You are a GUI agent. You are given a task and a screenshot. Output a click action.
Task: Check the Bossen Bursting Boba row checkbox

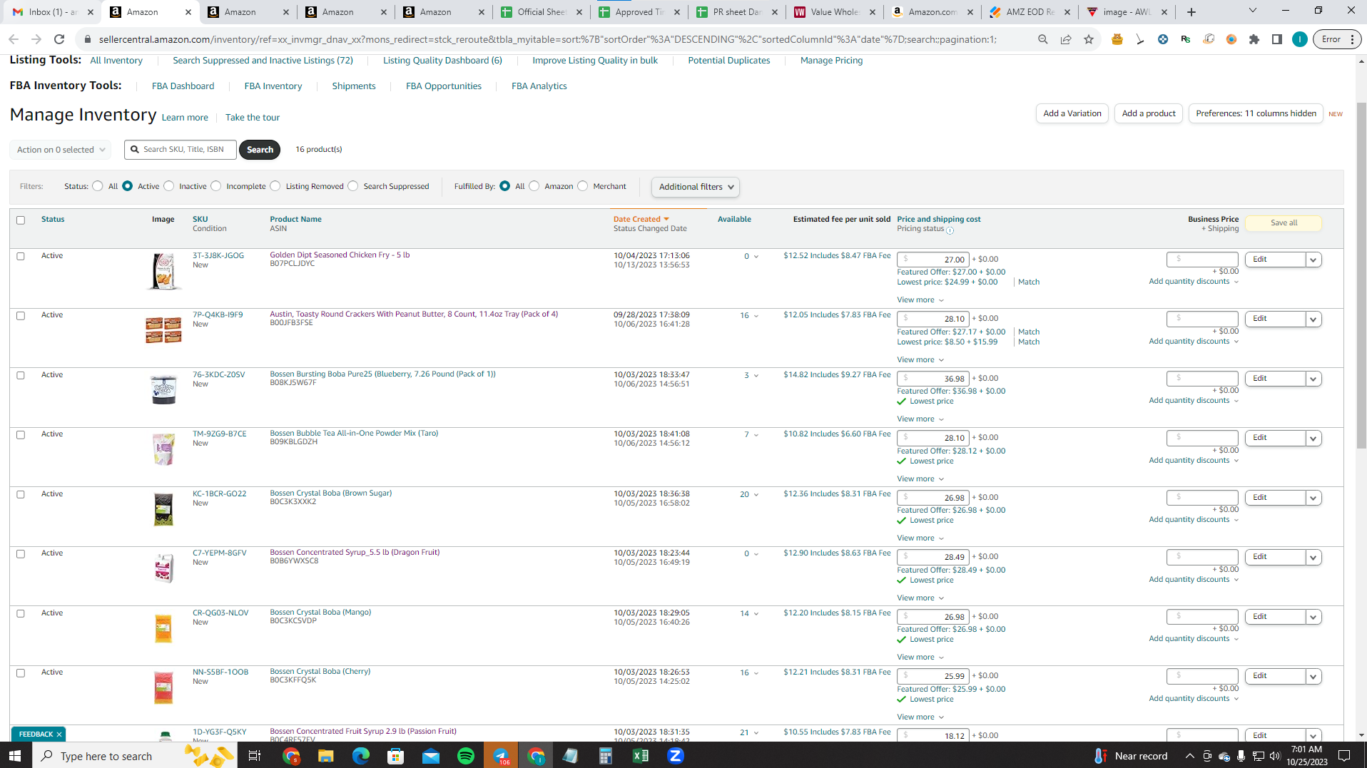[21, 375]
